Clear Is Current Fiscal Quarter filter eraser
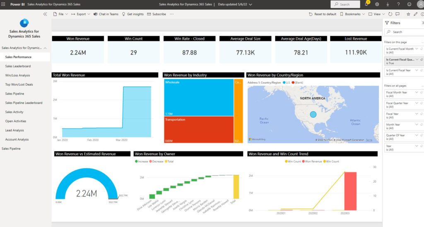This screenshot has height=227, width=424. coord(422,60)
